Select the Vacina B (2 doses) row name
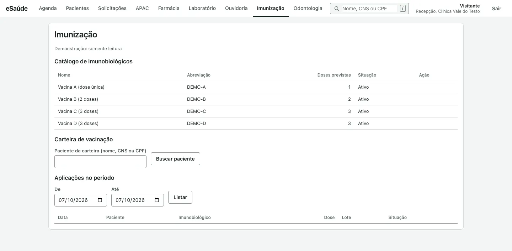 78,99
